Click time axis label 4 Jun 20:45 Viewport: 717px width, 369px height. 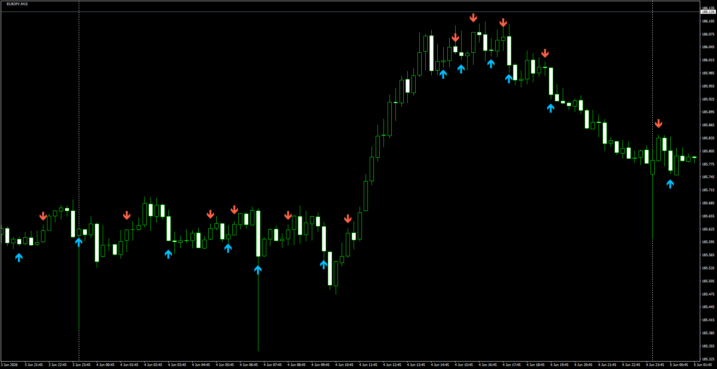point(583,365)
